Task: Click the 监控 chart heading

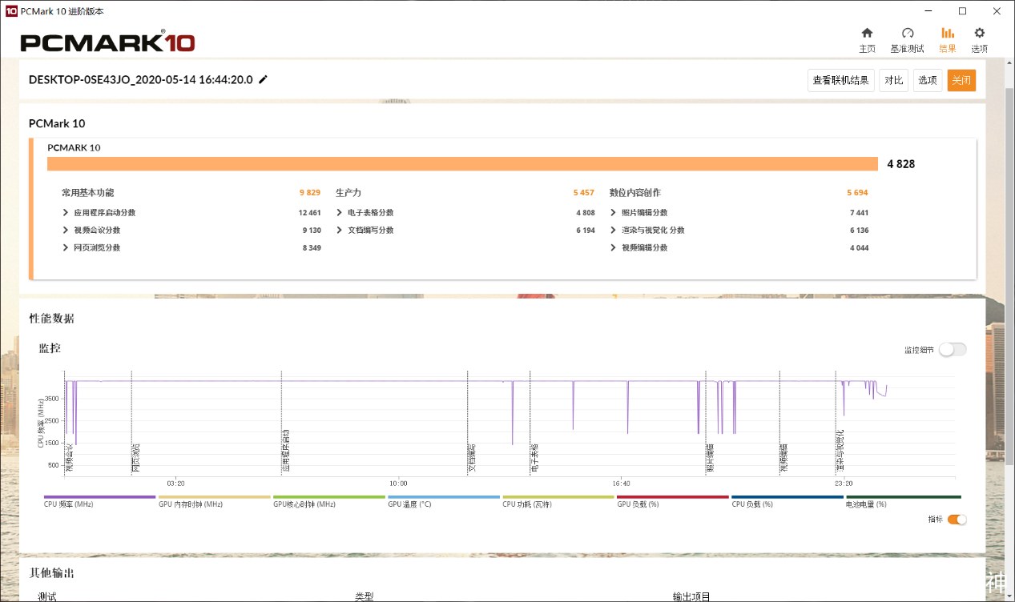Action: pos(50,348)
